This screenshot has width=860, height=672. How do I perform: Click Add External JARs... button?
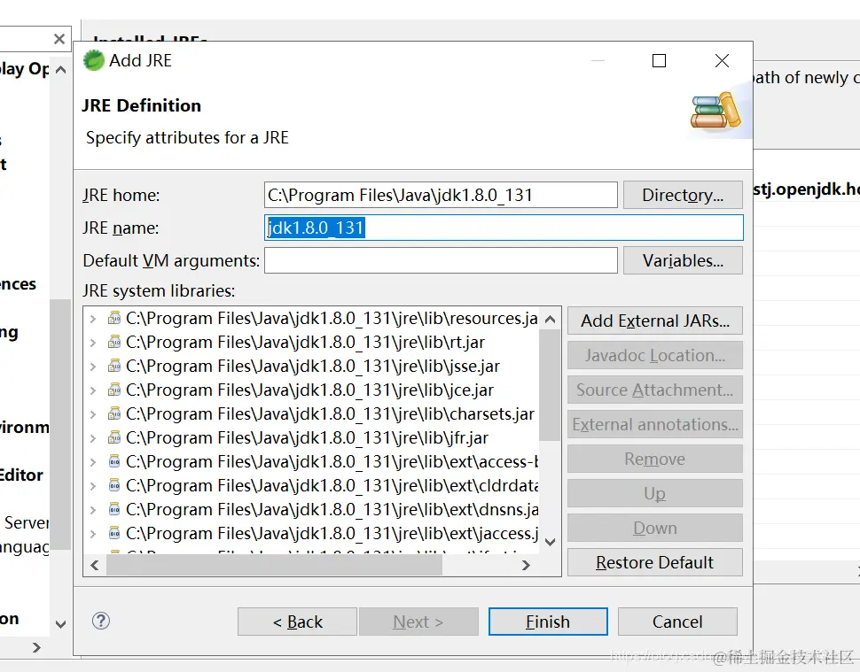click(655, 321)
